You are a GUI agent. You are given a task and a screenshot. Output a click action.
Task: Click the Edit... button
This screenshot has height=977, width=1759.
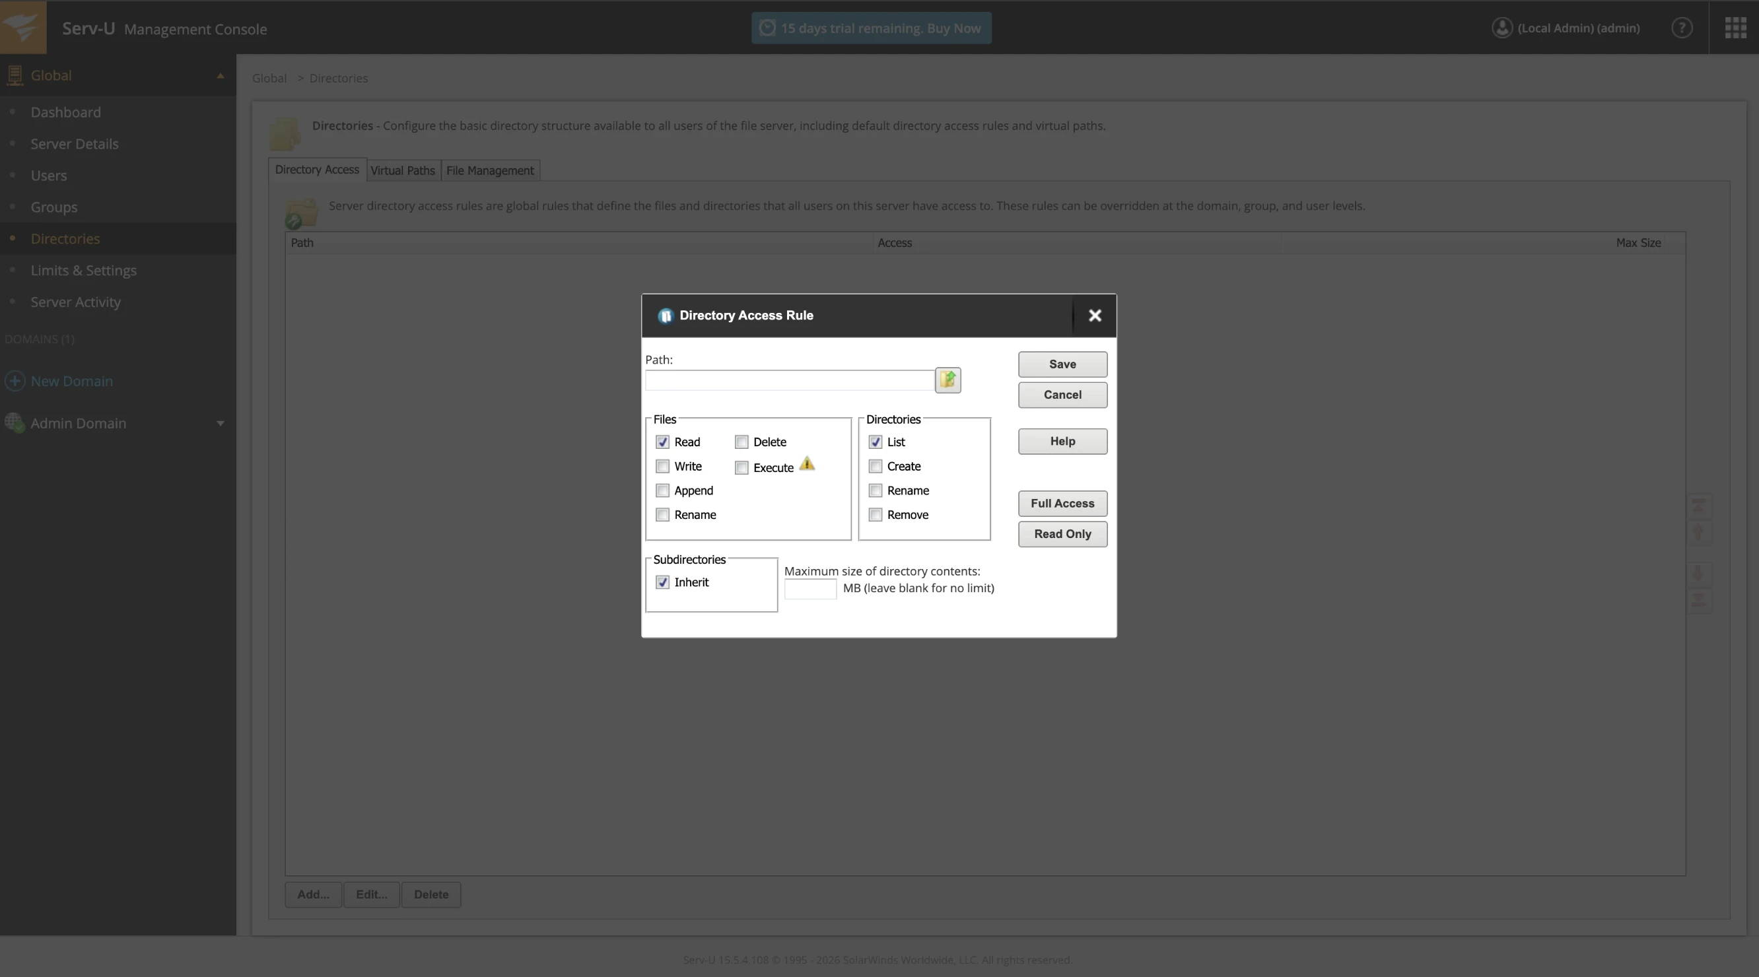coord(372,894)
